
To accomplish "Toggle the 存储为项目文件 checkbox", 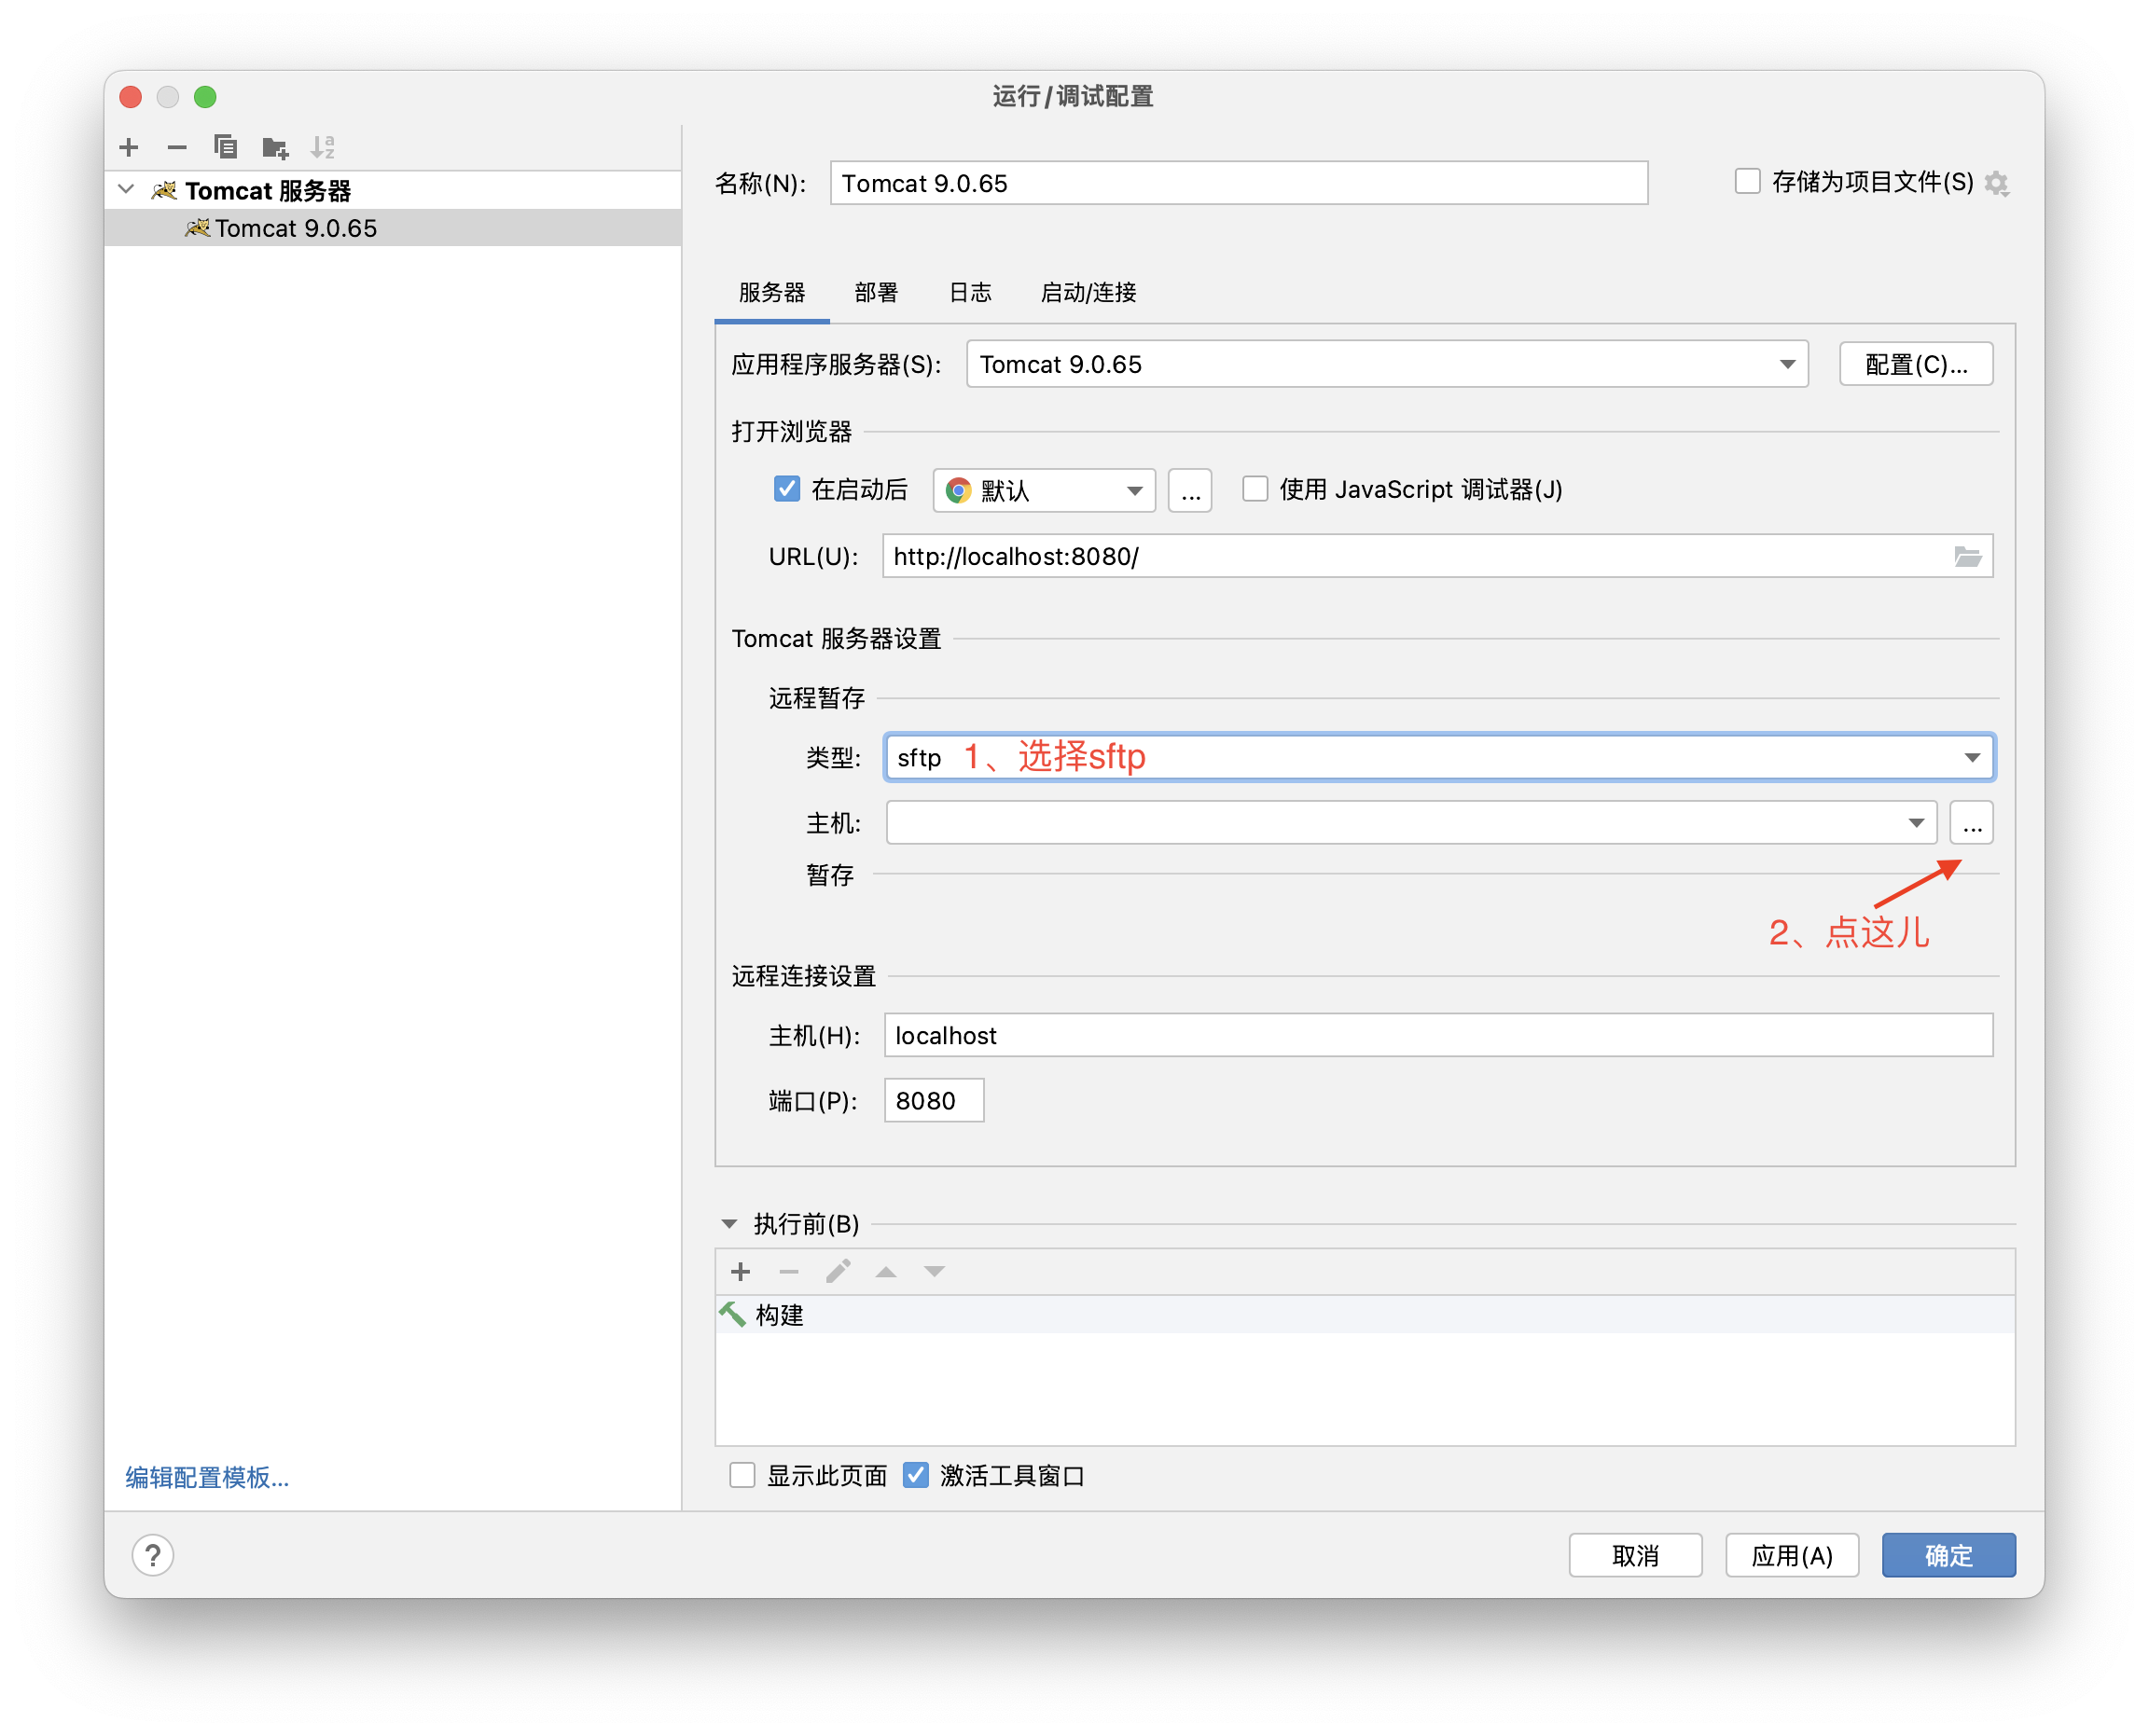I will coord(1748,181).
